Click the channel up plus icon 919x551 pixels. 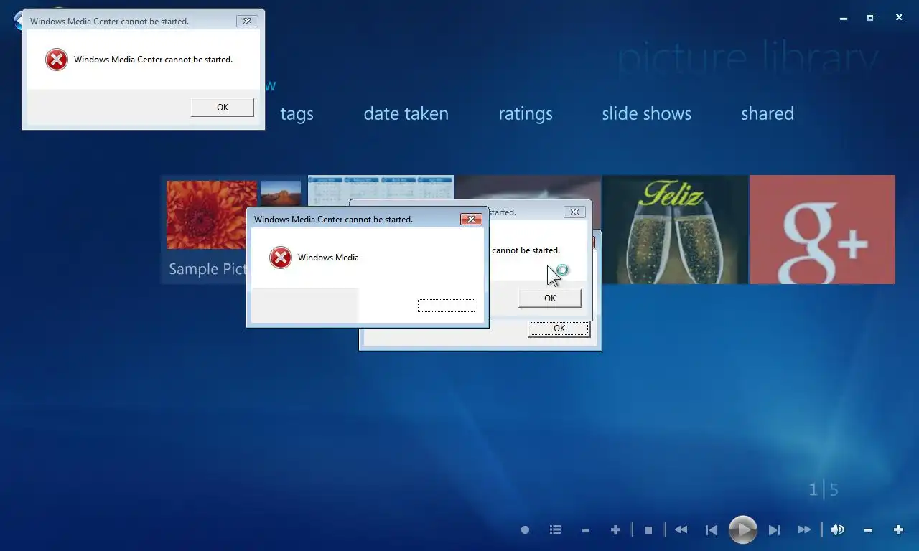(x=615, y=530)
